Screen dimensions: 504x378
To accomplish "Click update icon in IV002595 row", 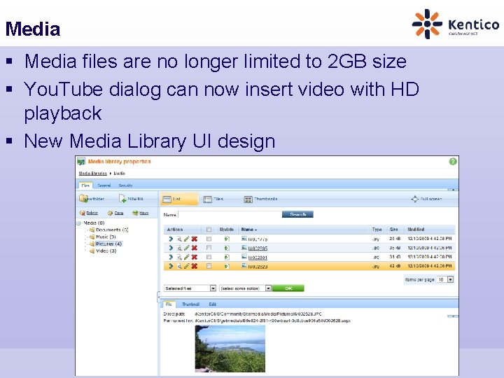I will (227, 248).
